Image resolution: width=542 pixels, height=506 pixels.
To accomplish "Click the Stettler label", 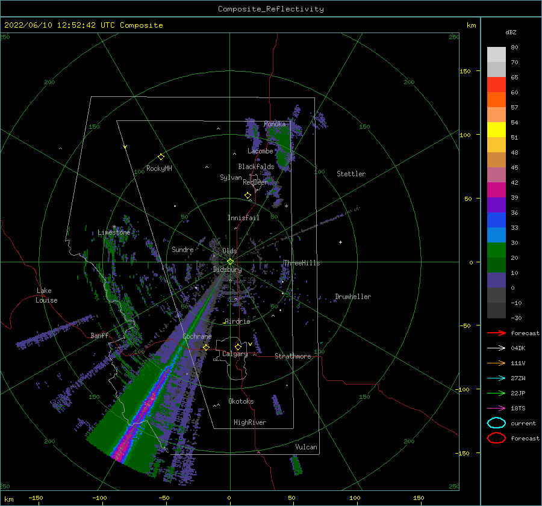I will pos(351,174).
